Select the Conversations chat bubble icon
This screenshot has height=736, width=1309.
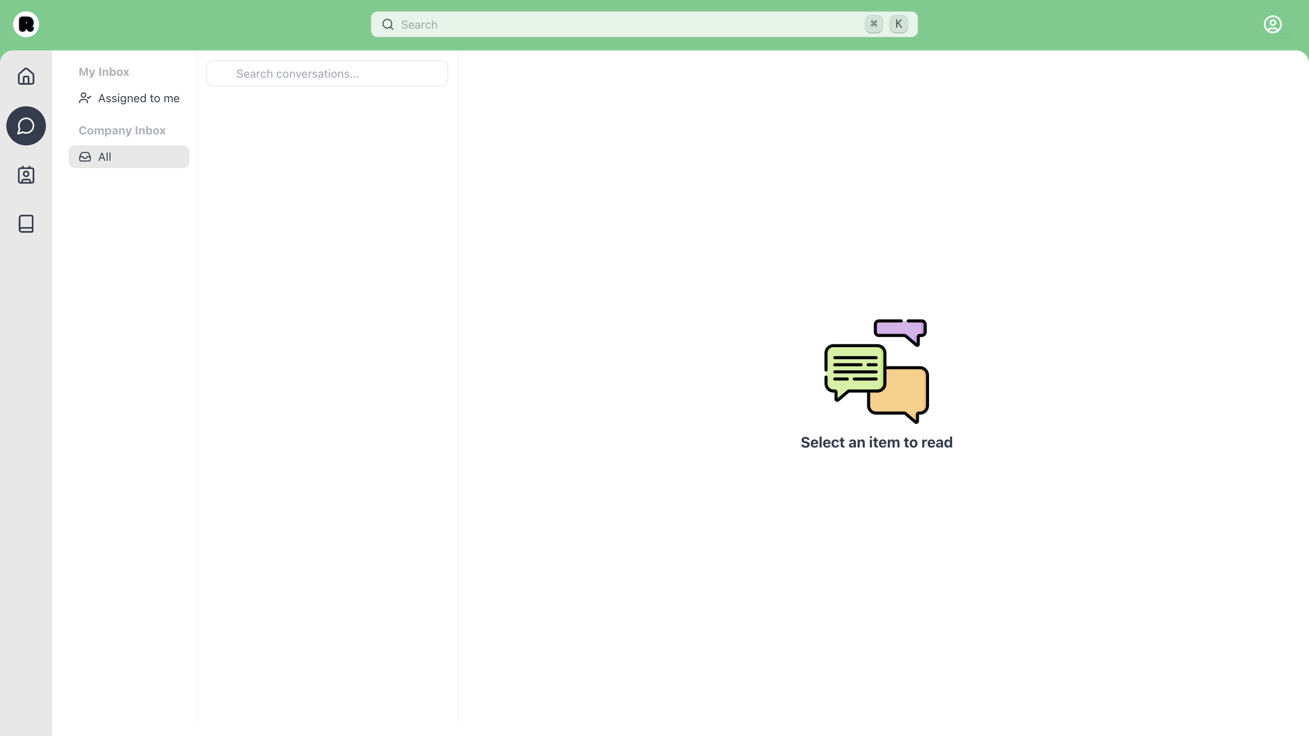click(26, 125)
